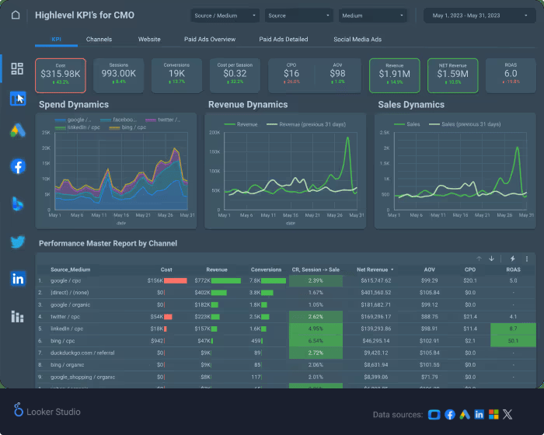
Task: Click Net Revenue column sort arrow
Action: (x=392, y=270)
